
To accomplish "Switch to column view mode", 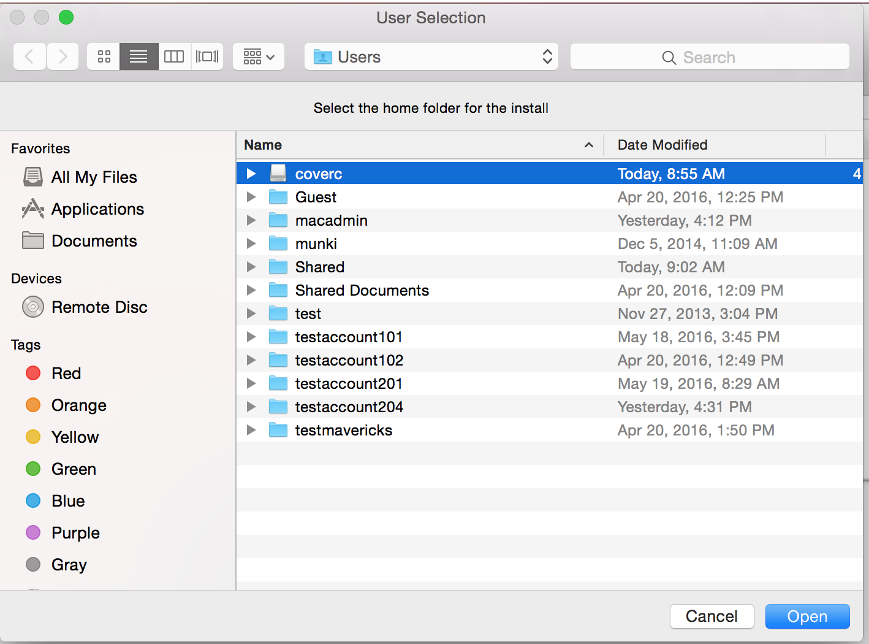I will coord(174,57).
